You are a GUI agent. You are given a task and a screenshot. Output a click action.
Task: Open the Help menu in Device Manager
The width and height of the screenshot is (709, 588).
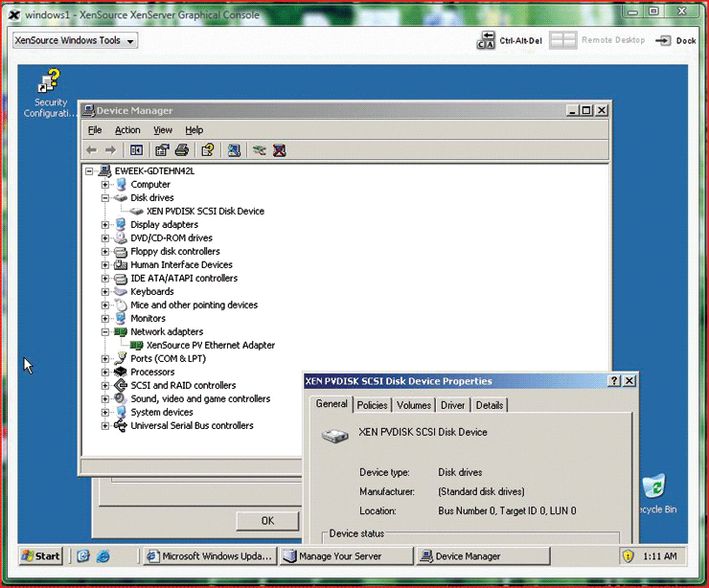[x=194, y=130]
